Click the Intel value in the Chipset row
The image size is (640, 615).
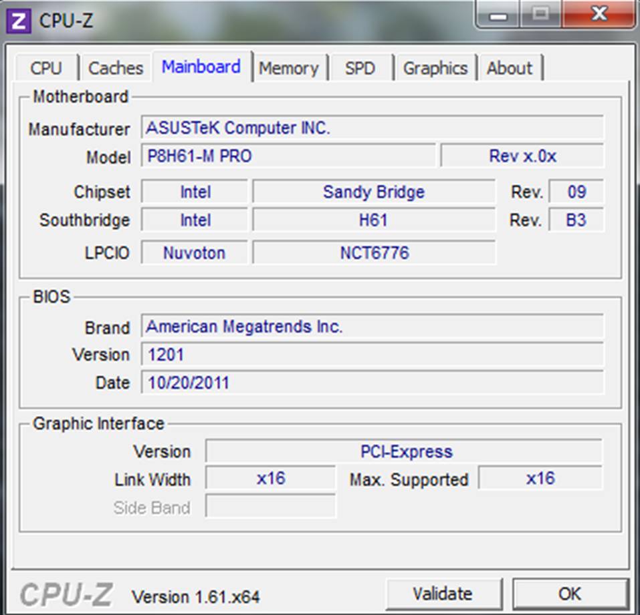[x=195, y=192]
